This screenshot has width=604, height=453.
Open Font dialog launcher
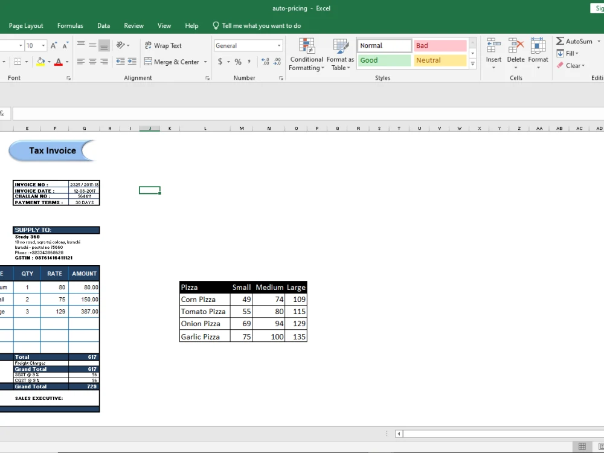[69, 78]
